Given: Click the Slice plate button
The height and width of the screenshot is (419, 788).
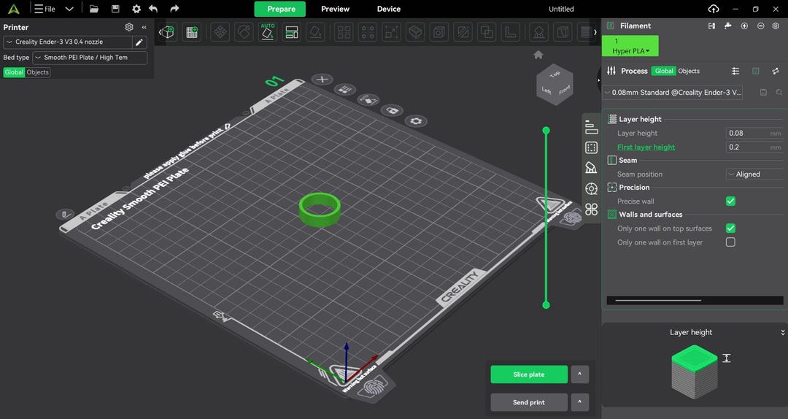Looking at the screenshot, I should [529, 374].
